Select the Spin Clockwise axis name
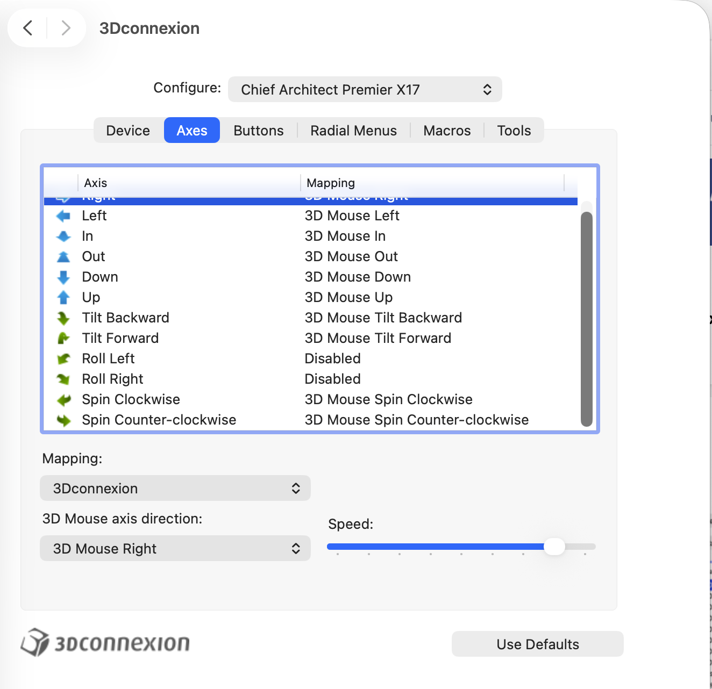Image resolution: width=712 pixels, height=689 pixels. pyautogui.click(x=131, y=400)
